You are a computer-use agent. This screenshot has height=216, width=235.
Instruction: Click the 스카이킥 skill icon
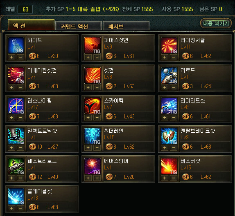coord(93,105)
